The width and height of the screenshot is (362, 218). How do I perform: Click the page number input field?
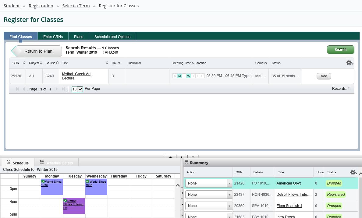[x=41, y=89]
